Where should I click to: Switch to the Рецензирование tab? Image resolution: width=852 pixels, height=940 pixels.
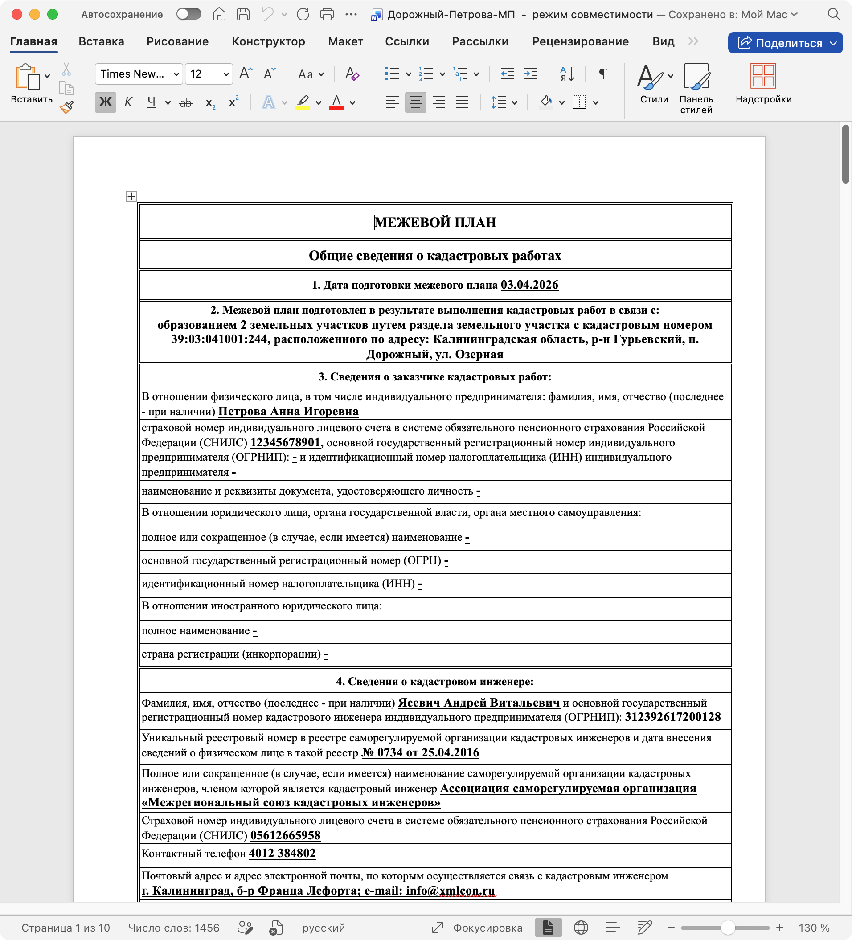pyautogui.click(x=580, y=41)
